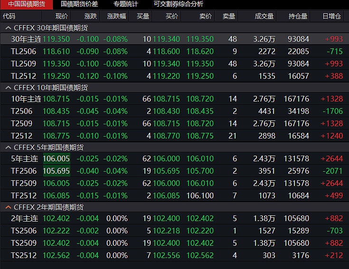This screenshot has height=269, width=349.
Task: Click TS2506 last price 102.222
Action: coord(57,231)
